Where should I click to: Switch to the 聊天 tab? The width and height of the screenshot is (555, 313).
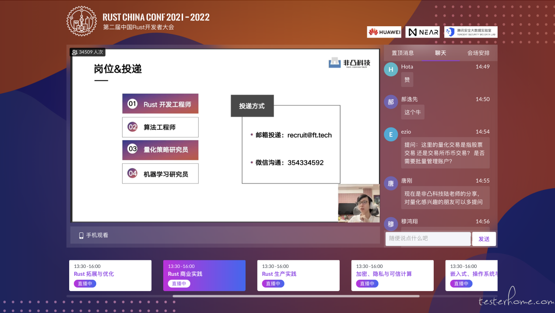click(x=440, y=53)
